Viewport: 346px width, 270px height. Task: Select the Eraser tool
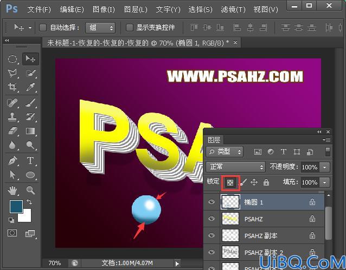(x=12, y=130)
